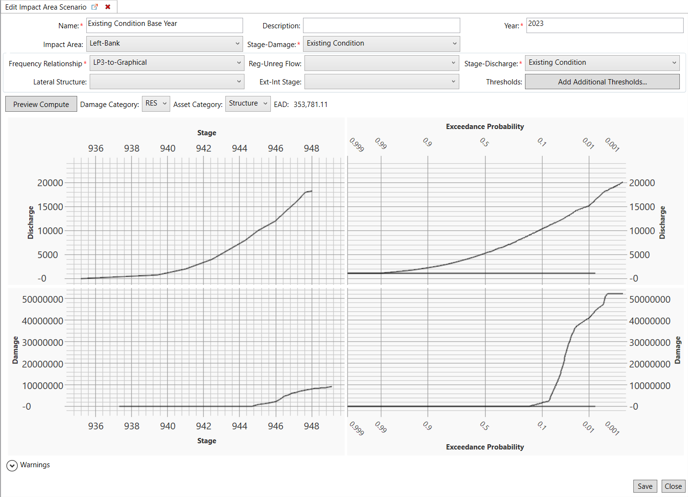Click the Name input field
Image resolution: width=688 pixels, height=497 pixels.
pyautogui.click(x=164, y=25)
